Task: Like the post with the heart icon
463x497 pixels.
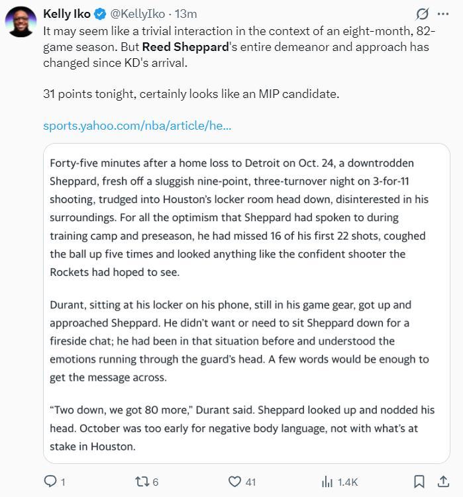Action: click(x=234, y=482)
